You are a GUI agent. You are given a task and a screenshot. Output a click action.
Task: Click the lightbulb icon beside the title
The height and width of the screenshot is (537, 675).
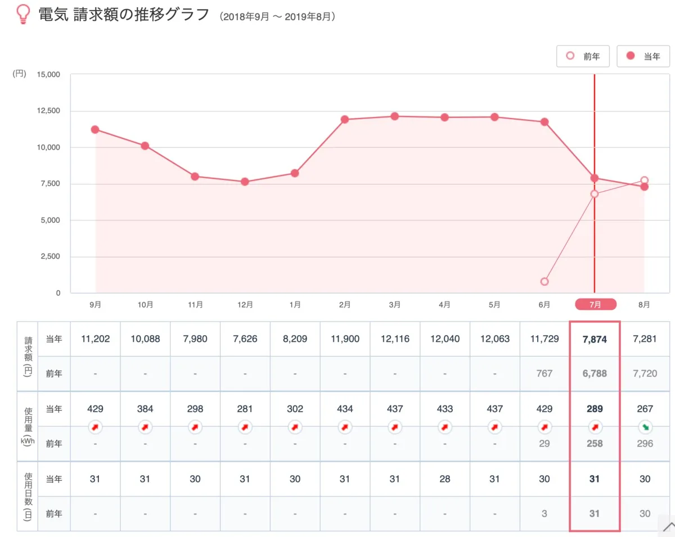pos(23,15)
